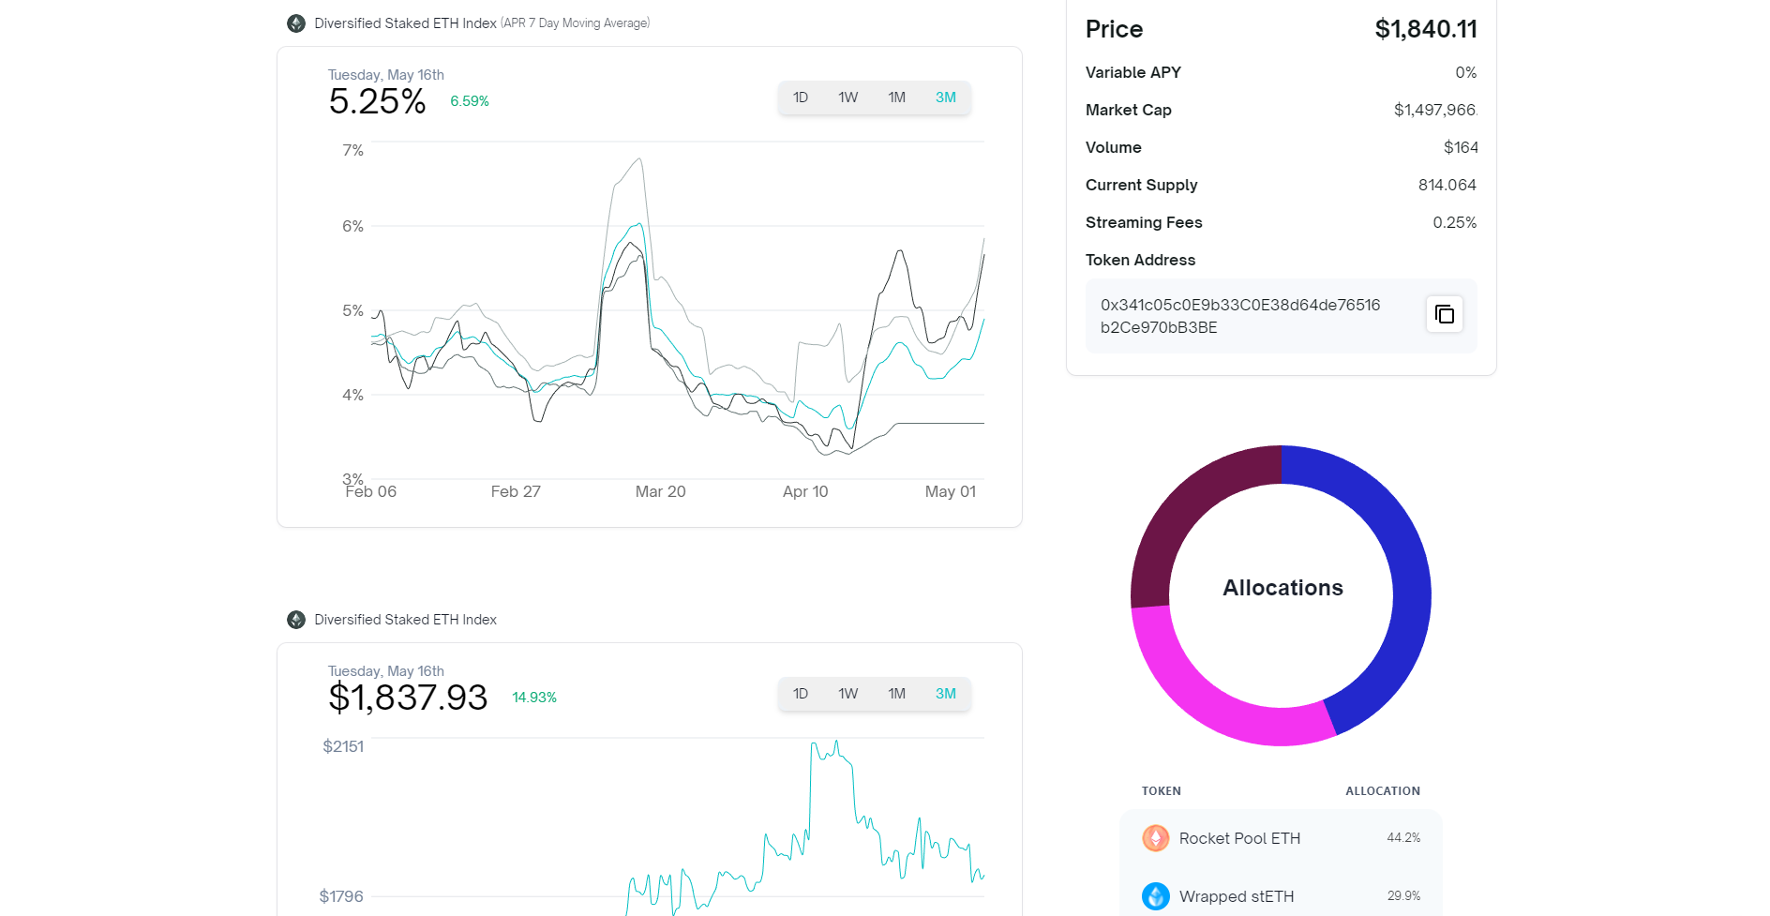Image resolution: width=1770 pixels, height=916 pixels.
Task: Click the Current Supply label
Action: (1142, 185)
